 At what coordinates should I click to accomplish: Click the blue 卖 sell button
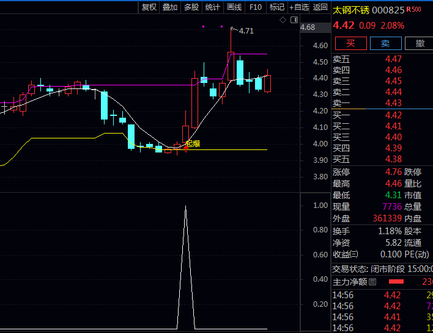pyautogui.click(x=385, y=43)
